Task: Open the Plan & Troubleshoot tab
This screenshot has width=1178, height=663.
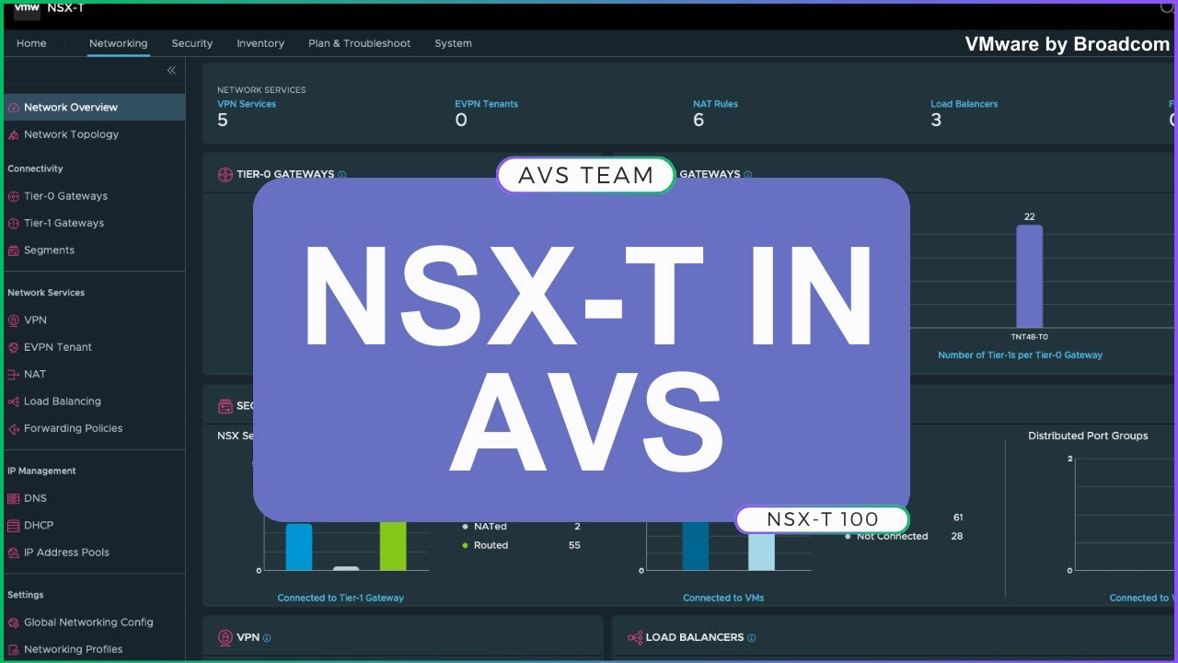Action: (x=360, y=43)
